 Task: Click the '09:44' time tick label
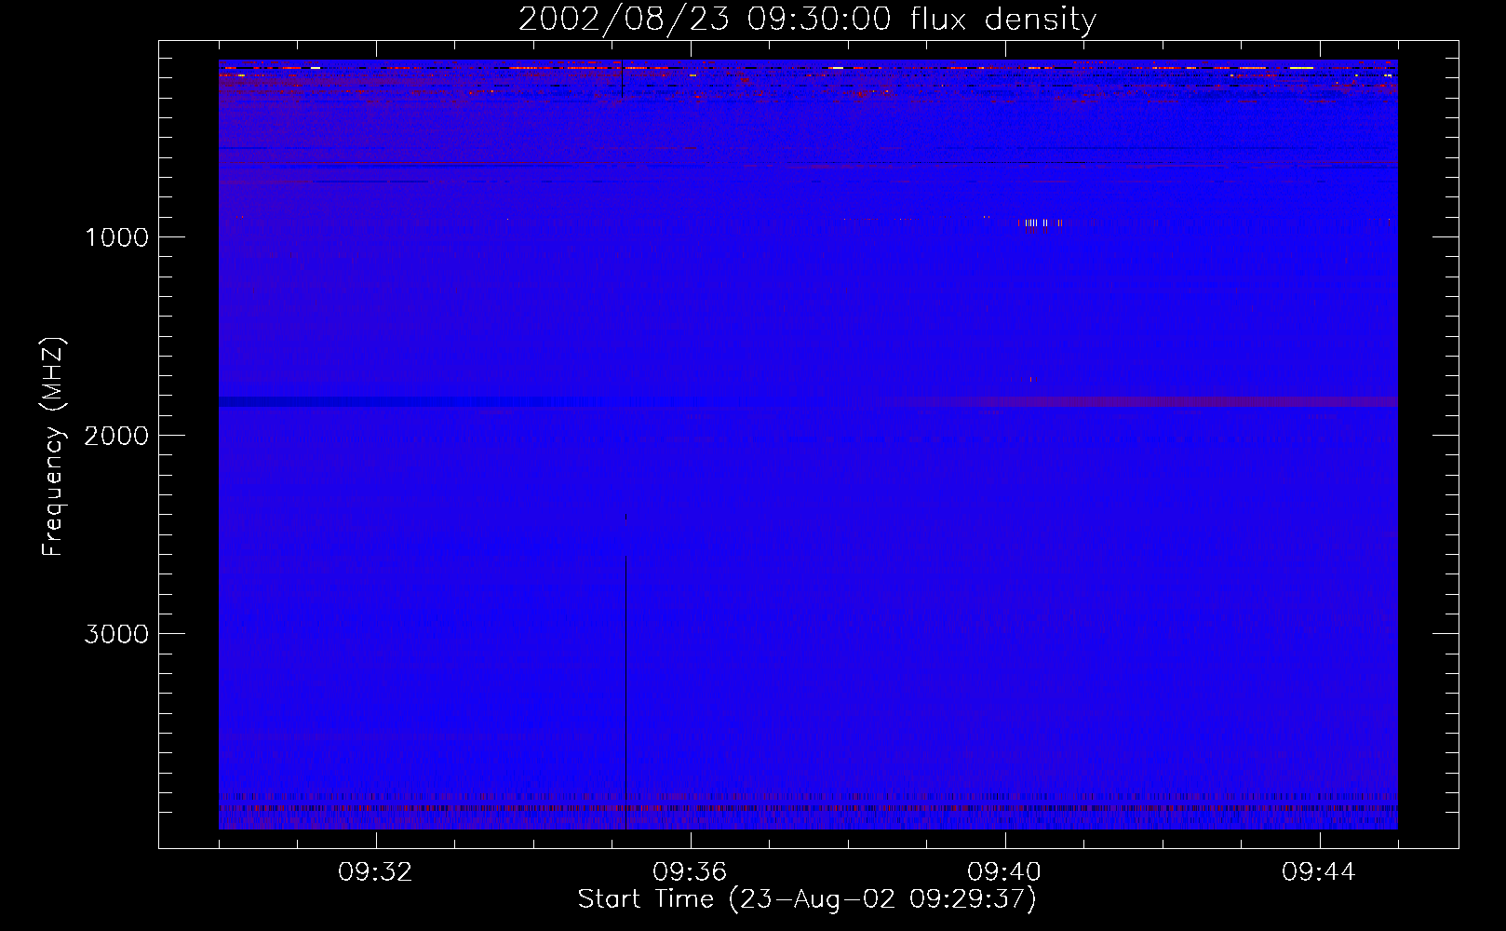tap(1319, 872)
